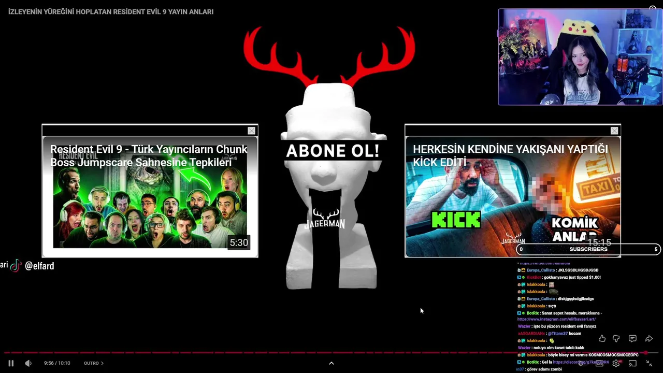Cast the video to a TV
The image size is (663, 373).
pyautogui.click(x=632, y=363)
